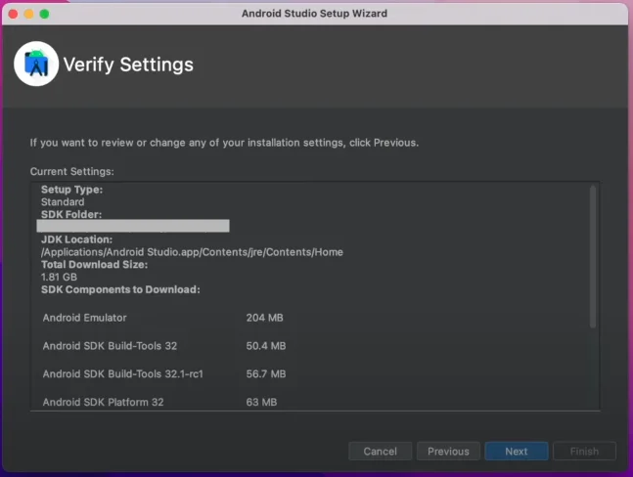Click the greyed-out Finish button

584,452
